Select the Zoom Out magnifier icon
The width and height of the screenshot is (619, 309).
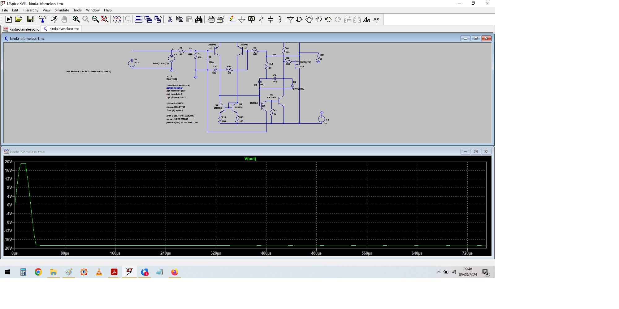[95, 19]
